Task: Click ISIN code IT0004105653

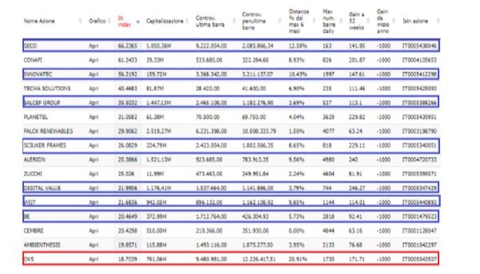Action: pyautogui.click(x=419, y=60)
